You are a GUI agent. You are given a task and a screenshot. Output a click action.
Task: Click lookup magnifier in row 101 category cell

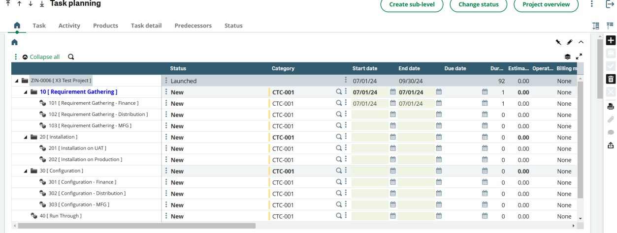tap(338, 103)
